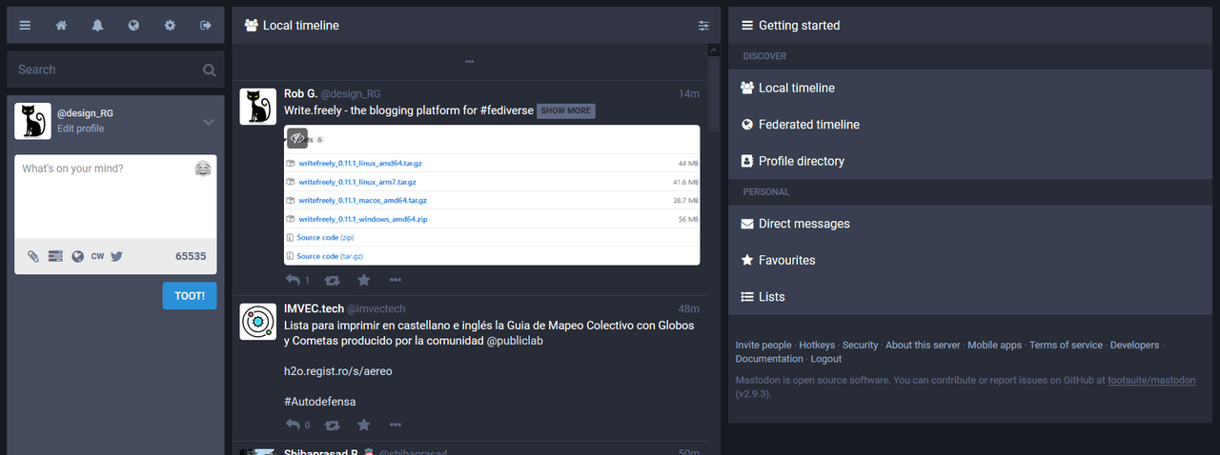1220x455 pixels.
Task: Expand Rob G.'s post with SHOW MORE
Action: point(566,110)
